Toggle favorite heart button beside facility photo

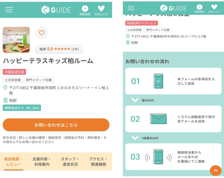[42, 33]
